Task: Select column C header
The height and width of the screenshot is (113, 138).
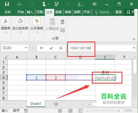Action: click(56, 57)
